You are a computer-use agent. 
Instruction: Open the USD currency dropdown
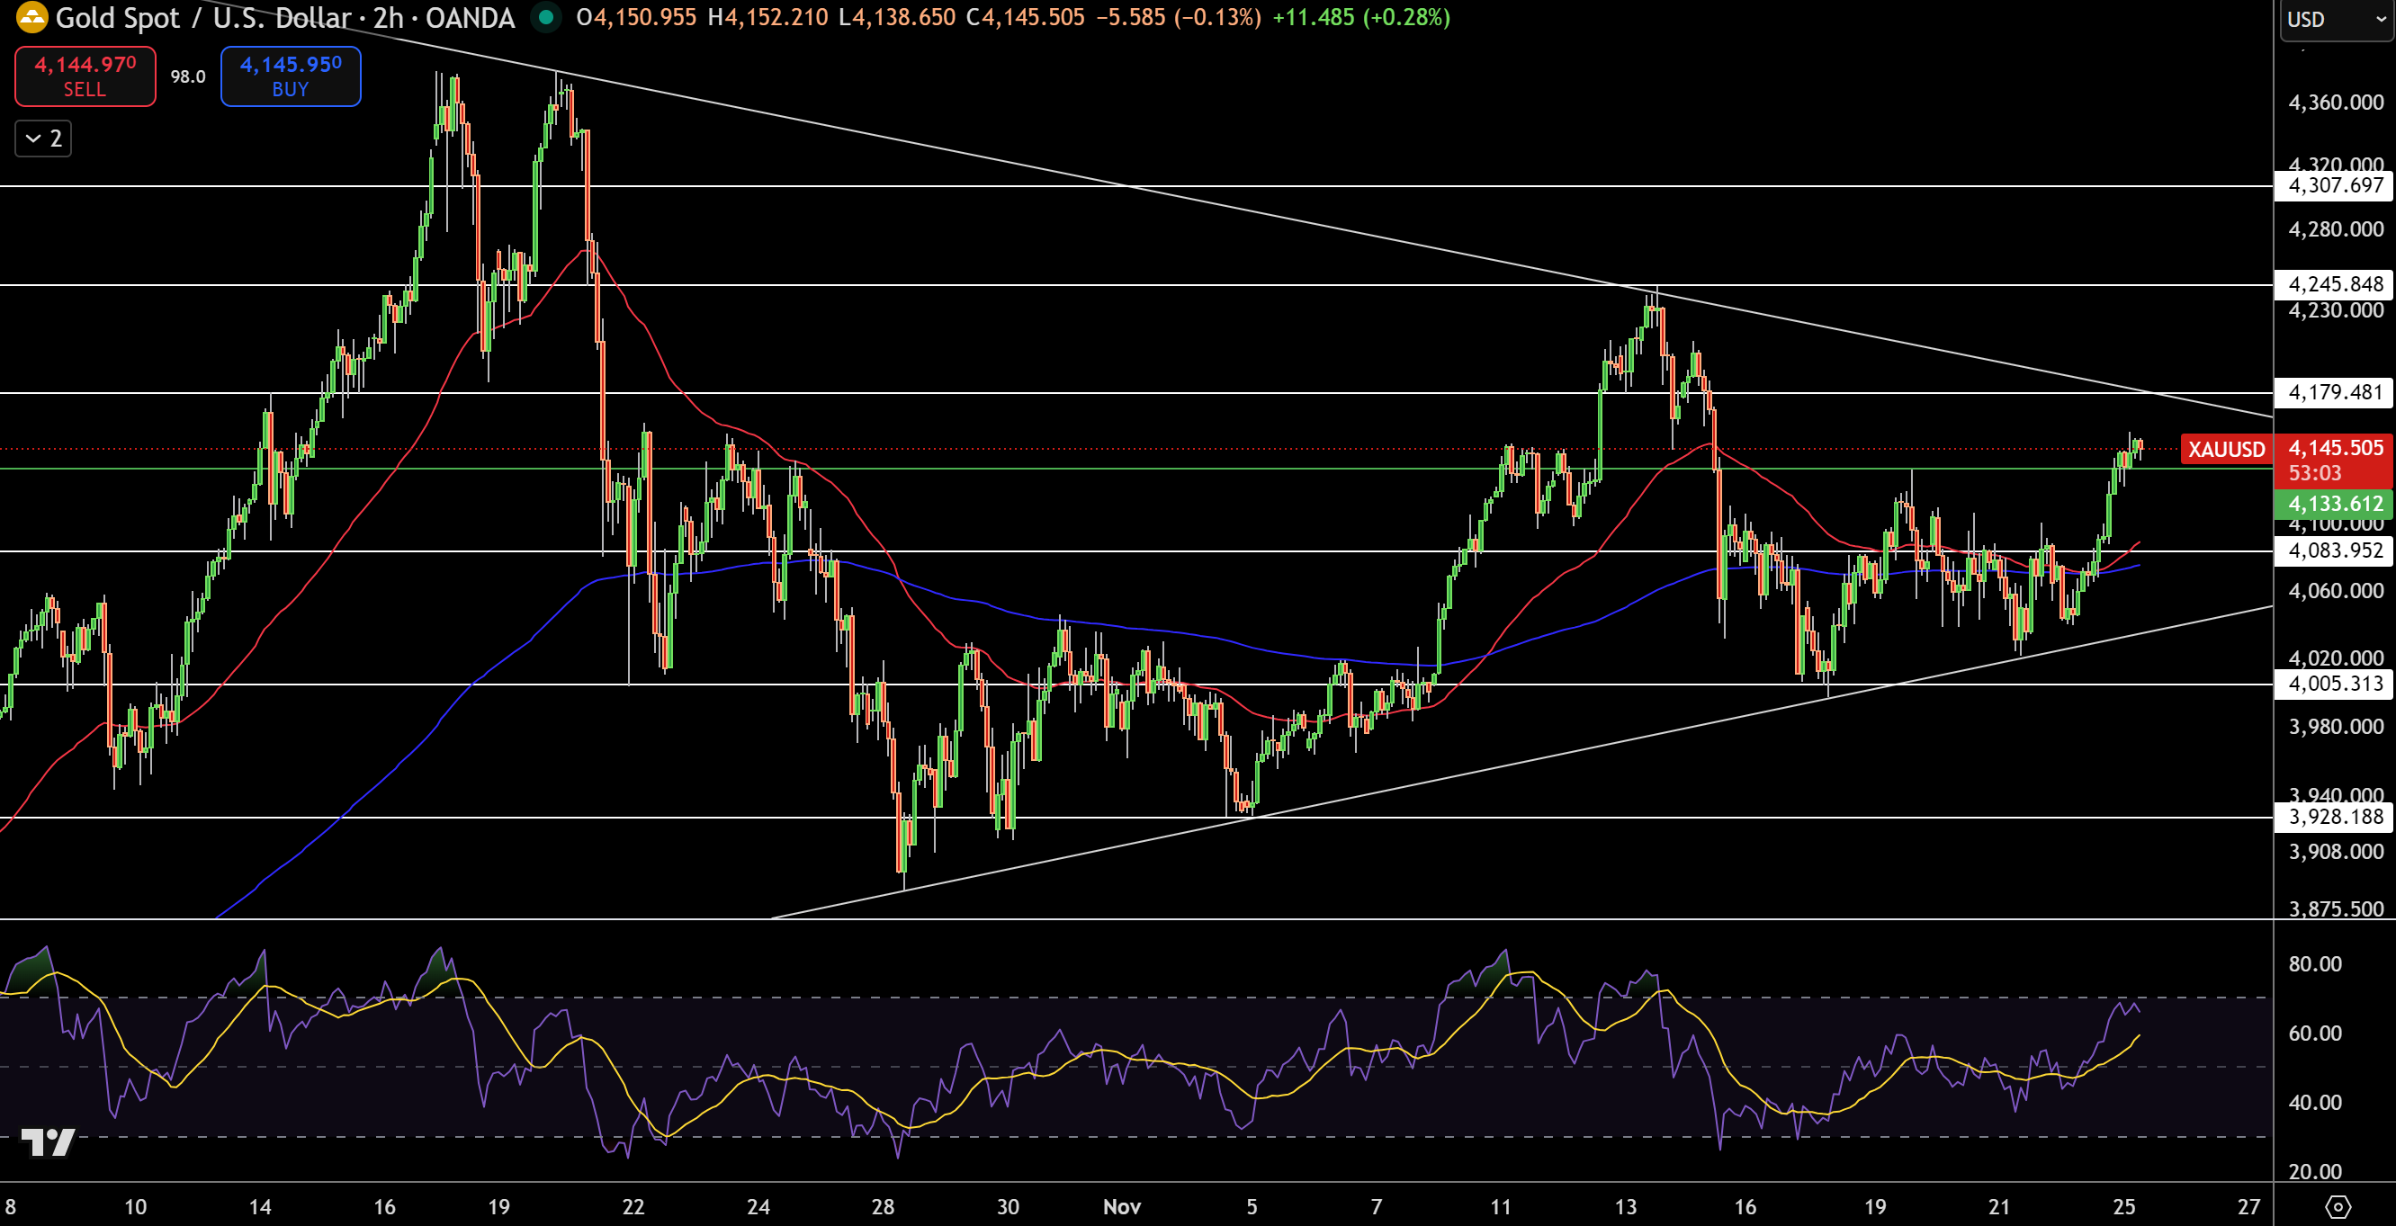pyautogui.click(x=2335, y=20)
